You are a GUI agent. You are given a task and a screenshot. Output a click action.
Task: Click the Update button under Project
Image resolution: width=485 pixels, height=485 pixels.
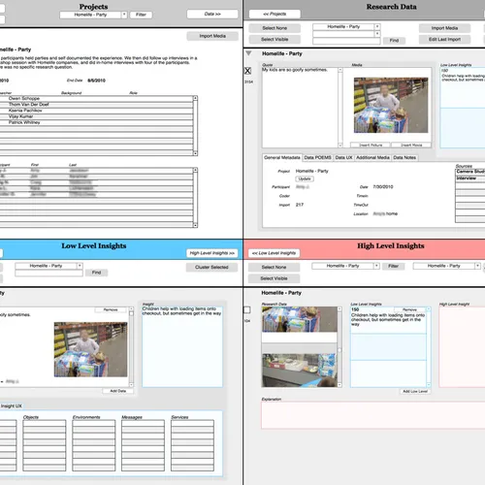coord(305,178)
